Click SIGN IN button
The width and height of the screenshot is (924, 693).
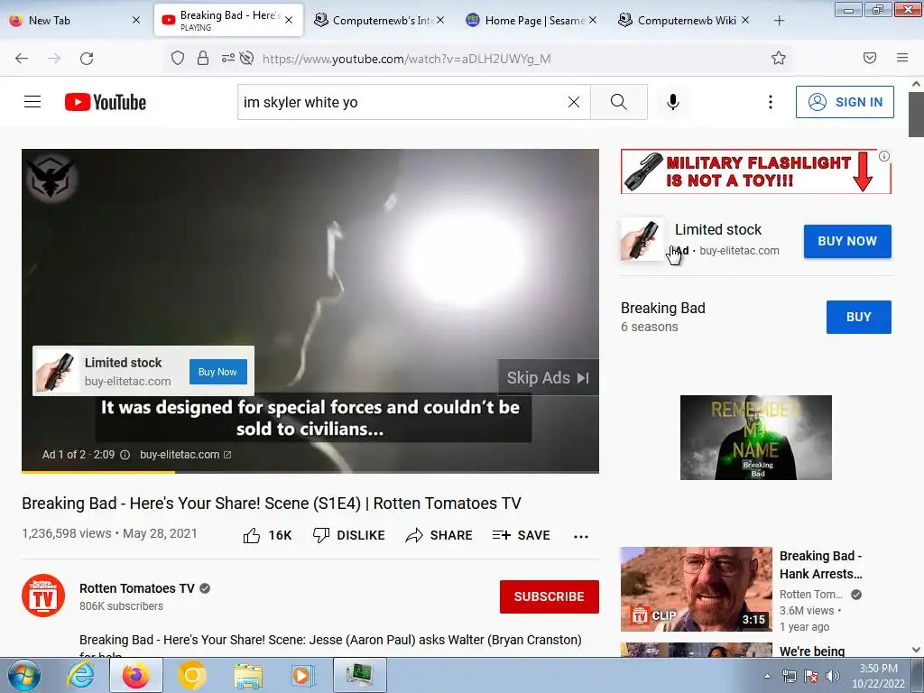(845, 102)
